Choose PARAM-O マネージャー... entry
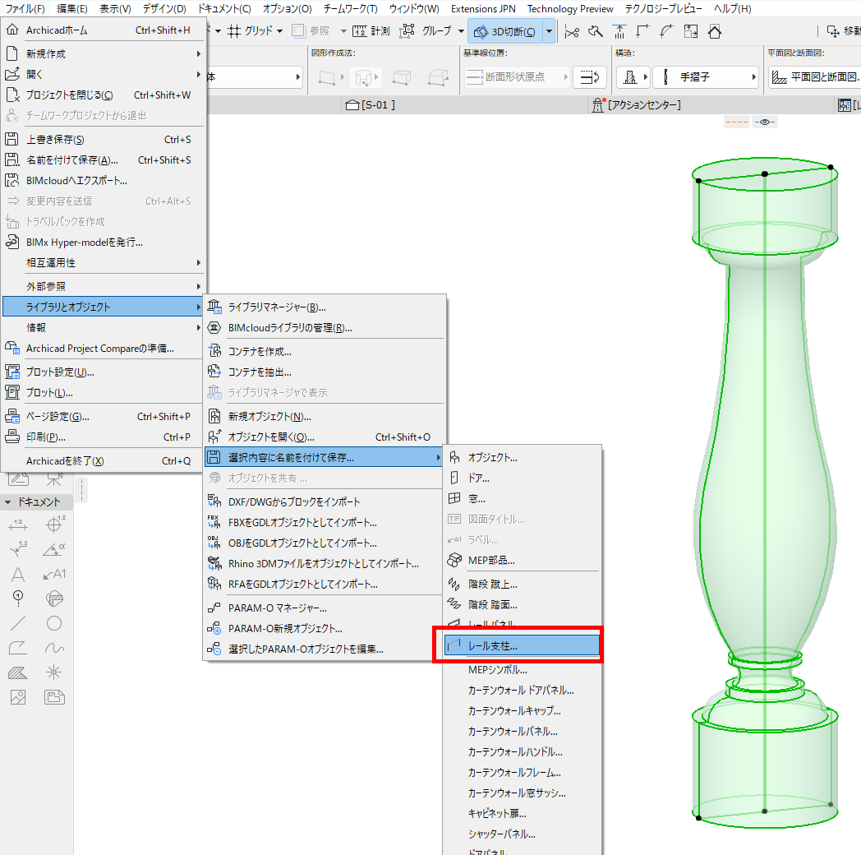 [324, 608]
